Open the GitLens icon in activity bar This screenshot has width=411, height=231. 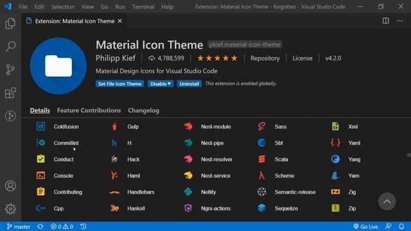pos(10,116)
